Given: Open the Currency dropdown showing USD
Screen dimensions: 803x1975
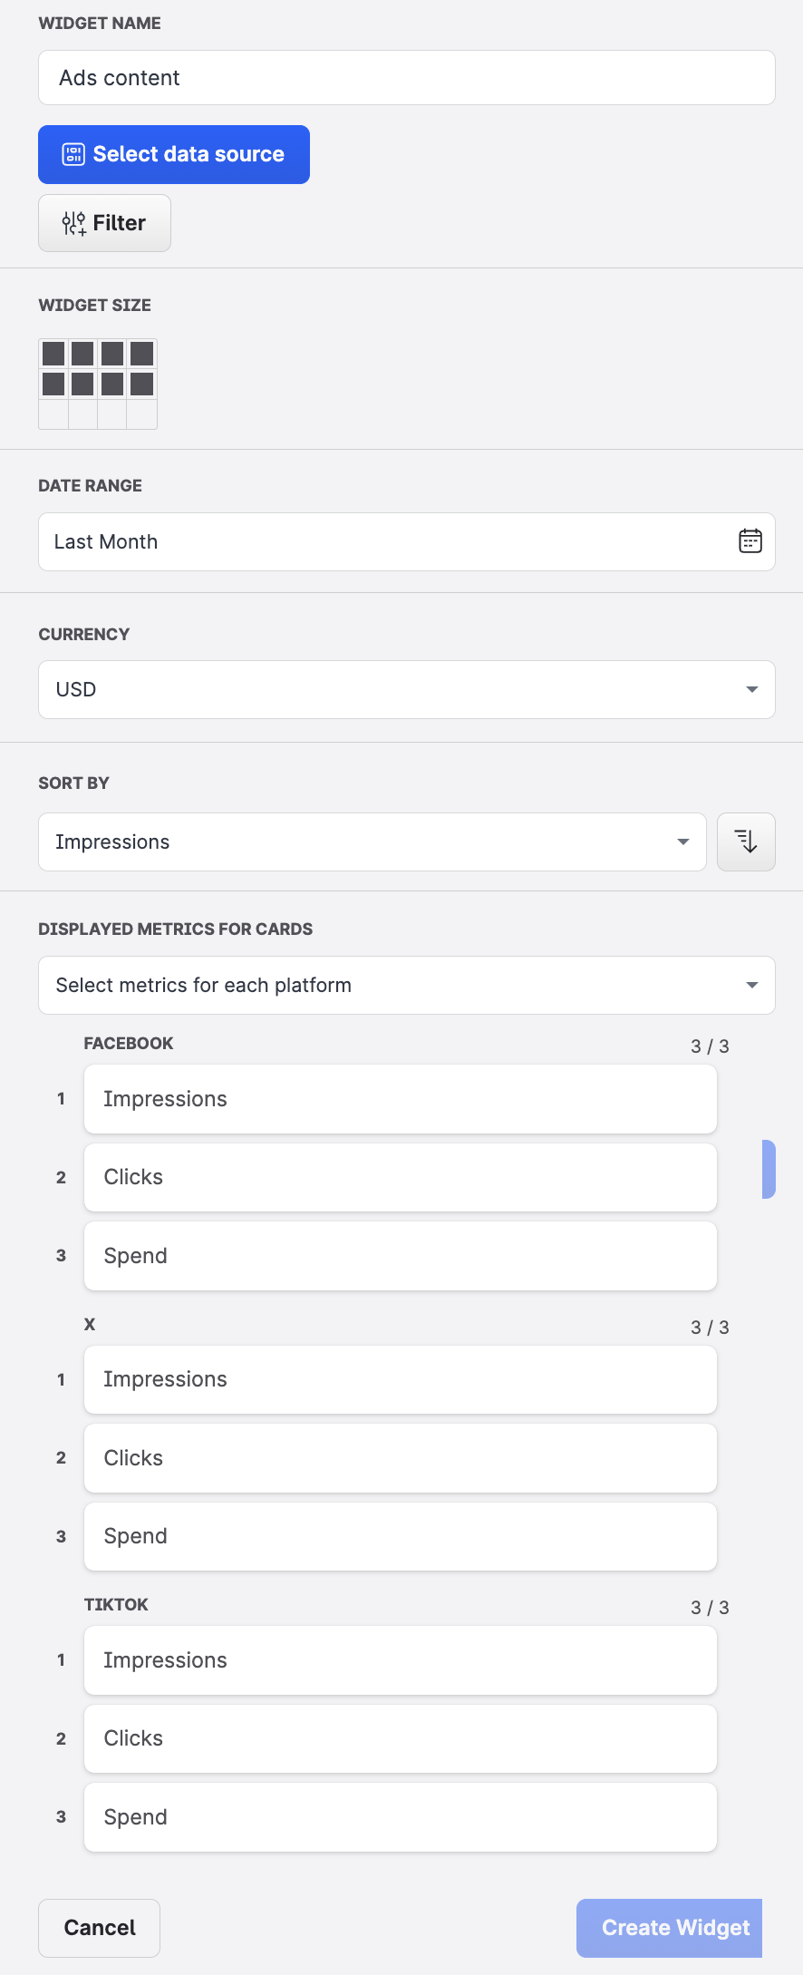Looking at the screenshot, I should [406, 689].
